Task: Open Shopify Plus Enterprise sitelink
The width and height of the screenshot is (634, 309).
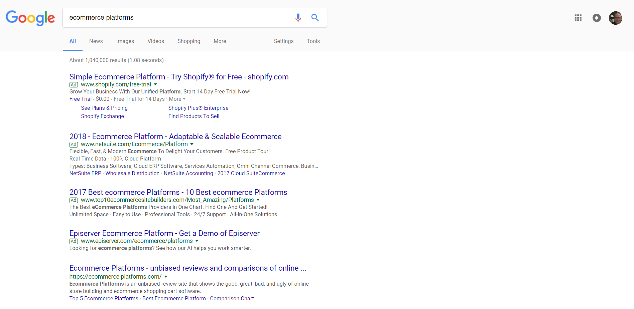Action: (x=198, y=108)
